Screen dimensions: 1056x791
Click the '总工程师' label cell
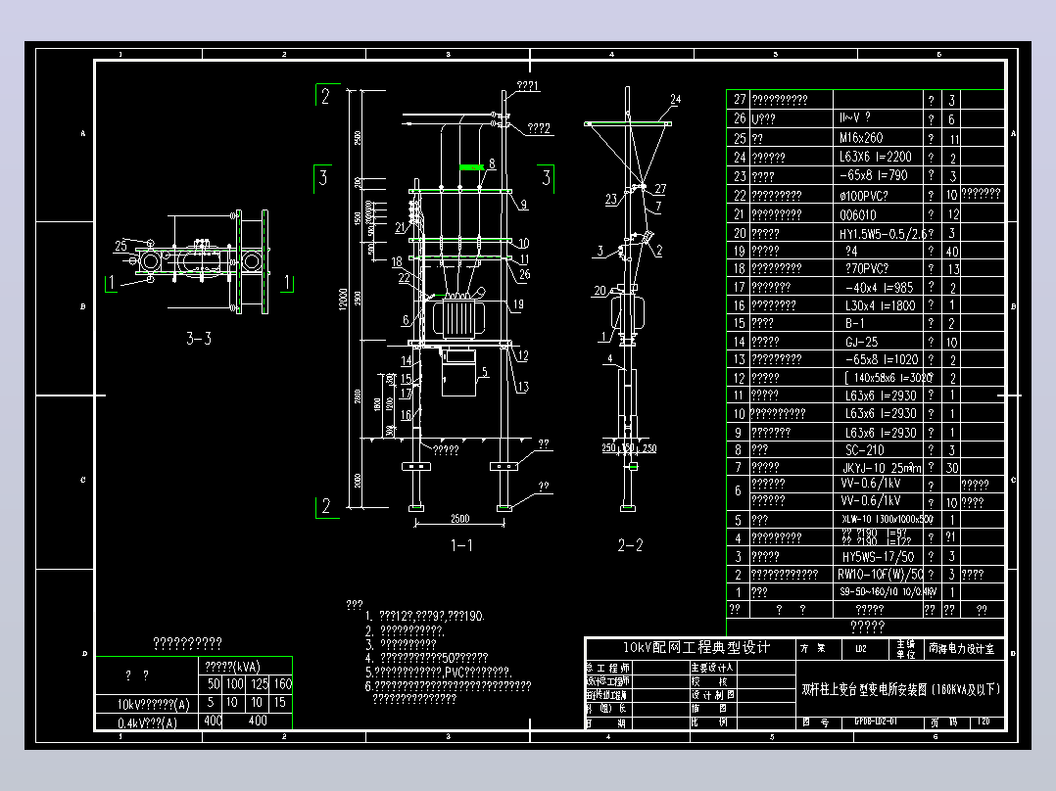click(607, 668)
